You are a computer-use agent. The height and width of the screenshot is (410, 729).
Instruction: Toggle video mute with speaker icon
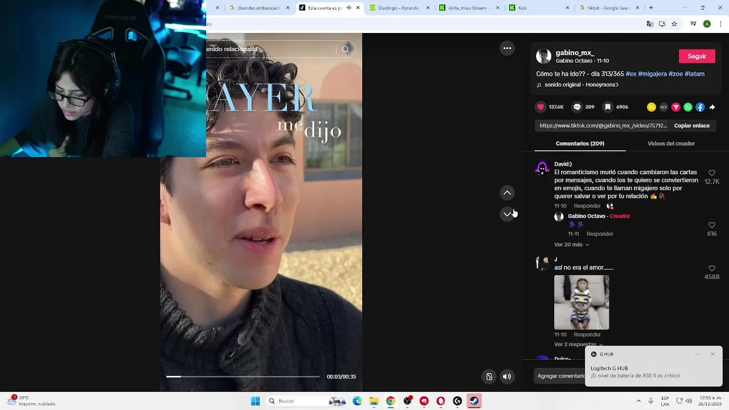[507, 376]
